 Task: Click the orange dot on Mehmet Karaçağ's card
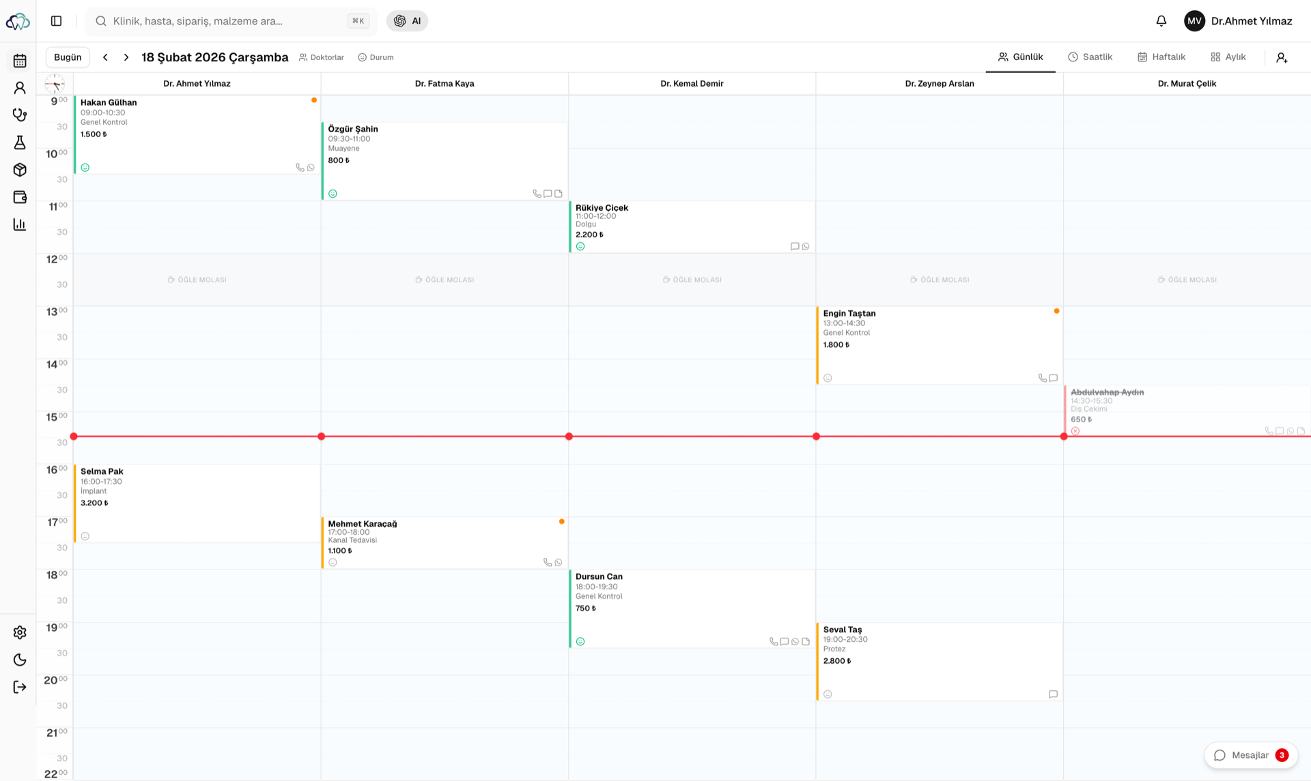pos(562,522)
